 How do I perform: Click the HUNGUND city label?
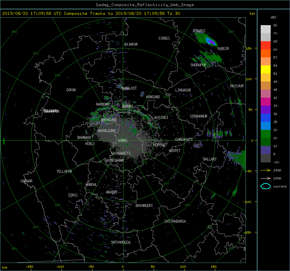[x=153, y=97]
